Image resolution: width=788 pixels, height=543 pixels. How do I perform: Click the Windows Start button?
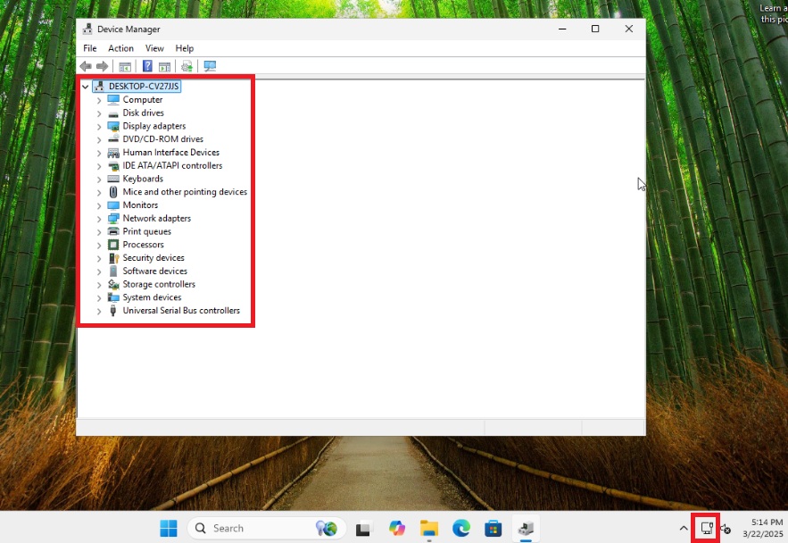click(168, 528)
